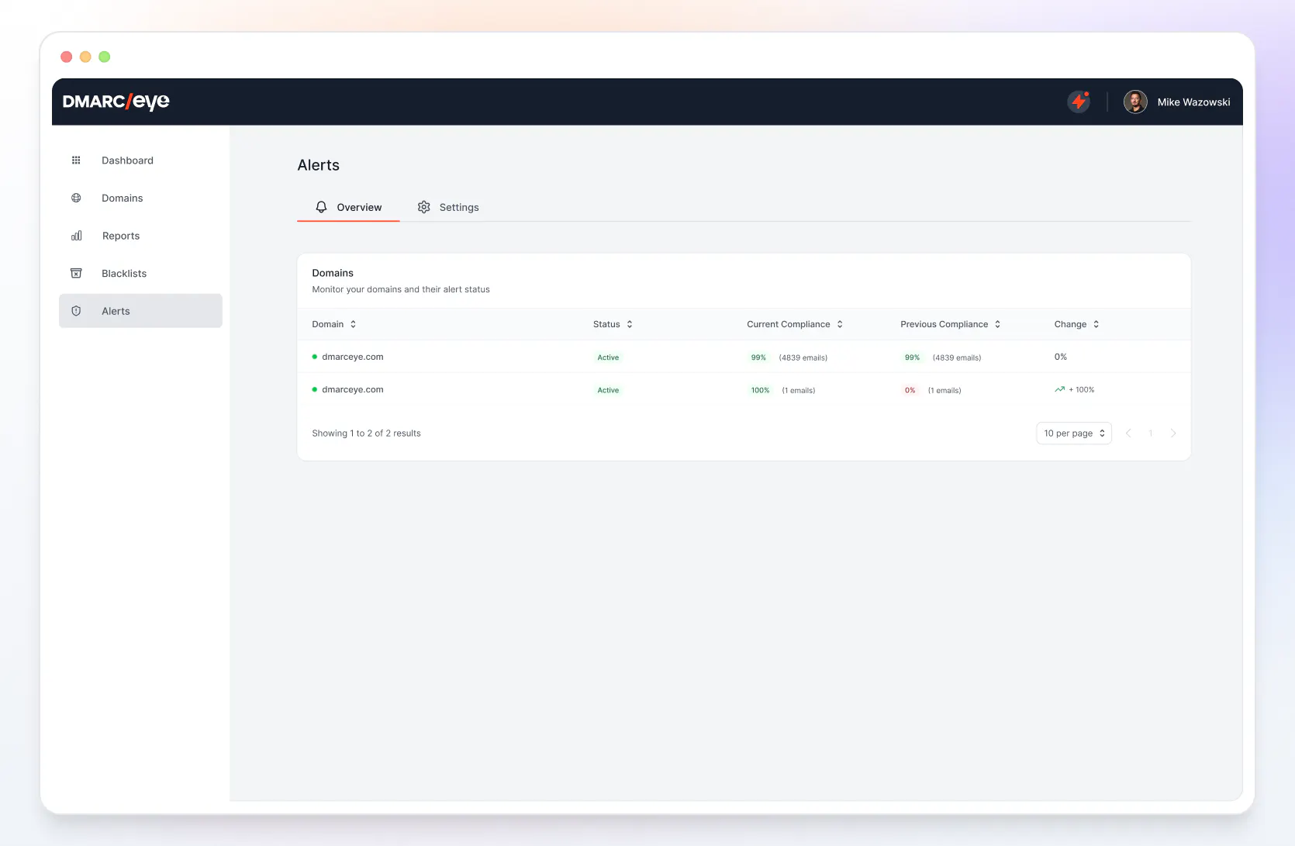The image size is (1295, 846).
Task: Close the window with the red button
Action: 67,57
